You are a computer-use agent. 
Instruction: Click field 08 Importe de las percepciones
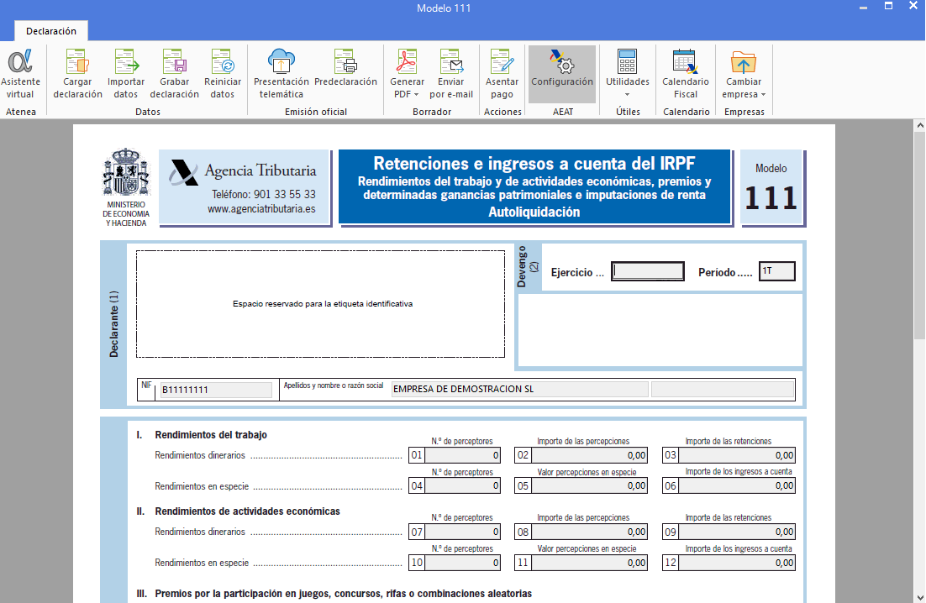pyautogui.click(x=589, y=532)
